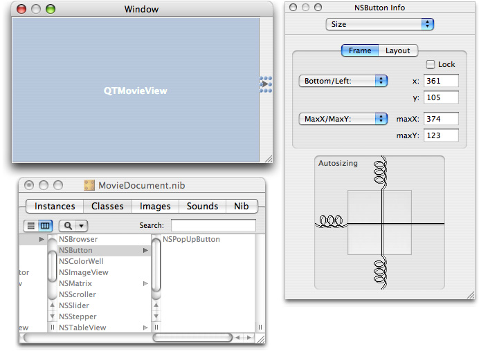Open the search options arrow menu

pyautogui.click(x=82, y=226)
